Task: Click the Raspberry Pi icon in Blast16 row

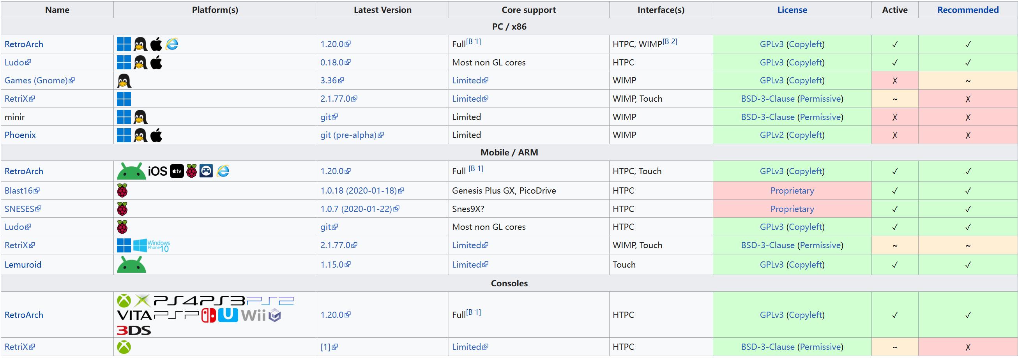Action: click(x=122, y=190)
